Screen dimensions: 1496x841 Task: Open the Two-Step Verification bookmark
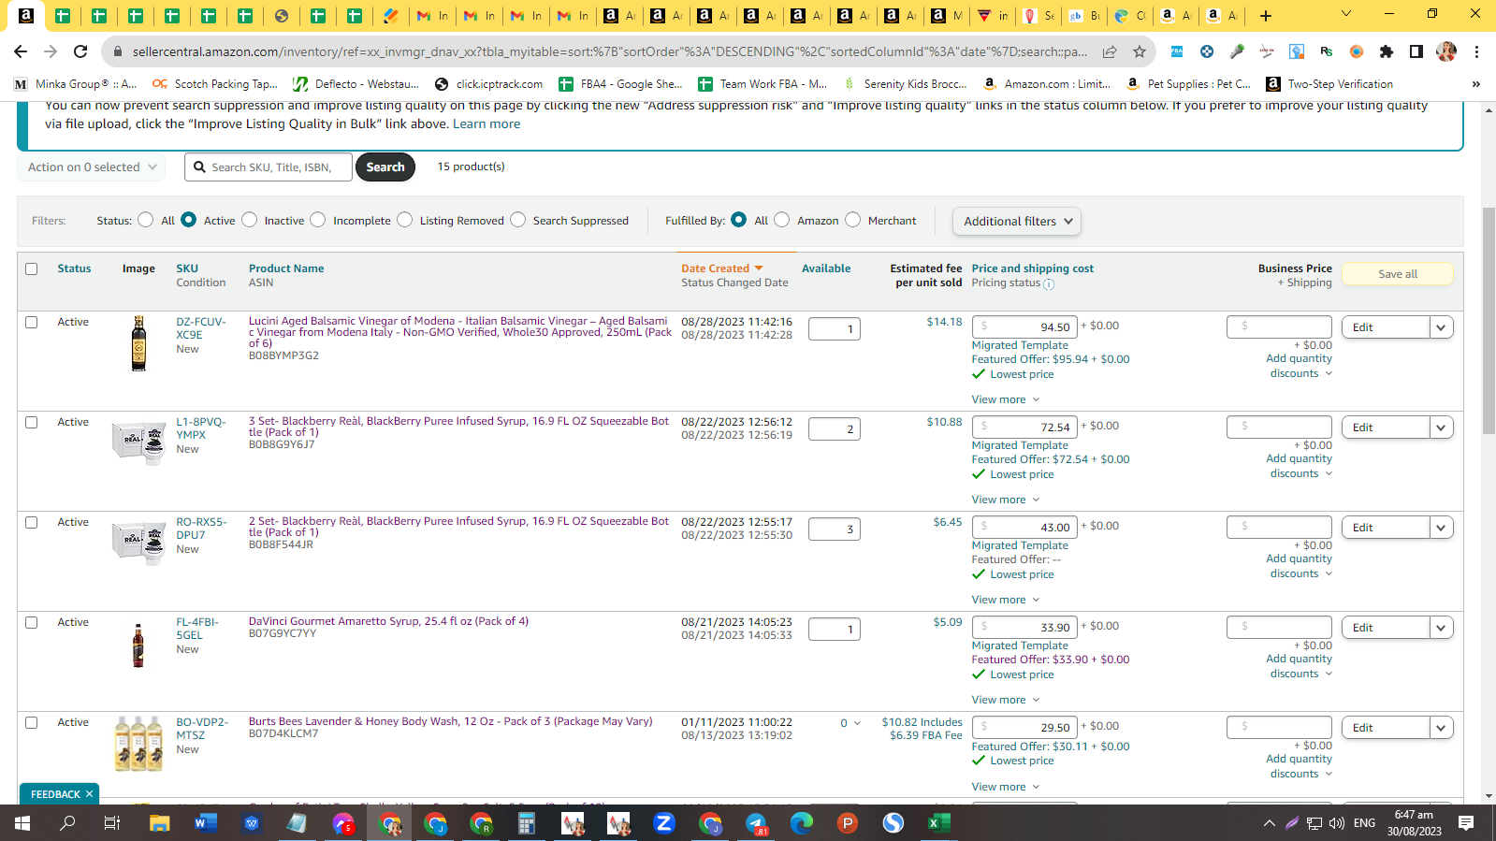click(1329, 84)
